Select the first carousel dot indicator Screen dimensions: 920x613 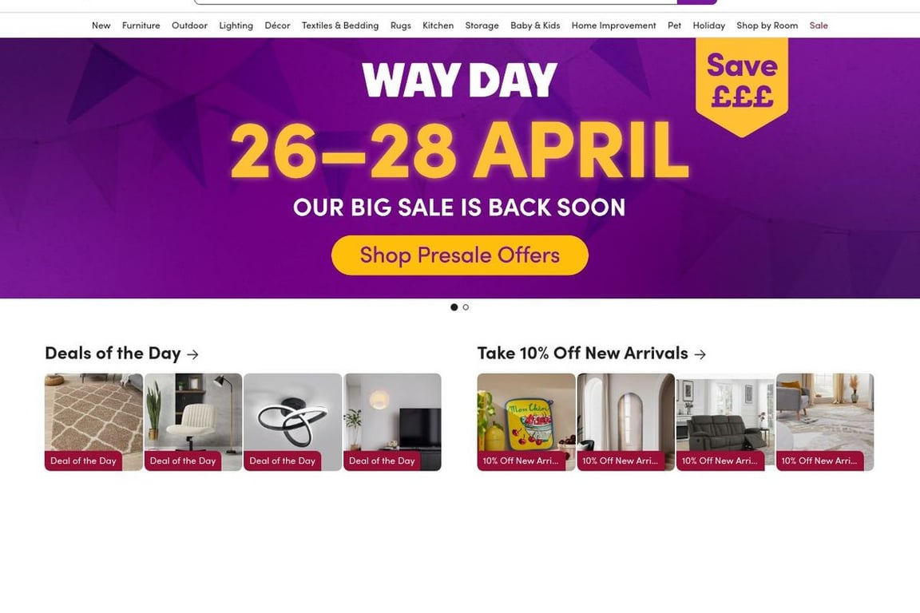[x=454, y=307]
